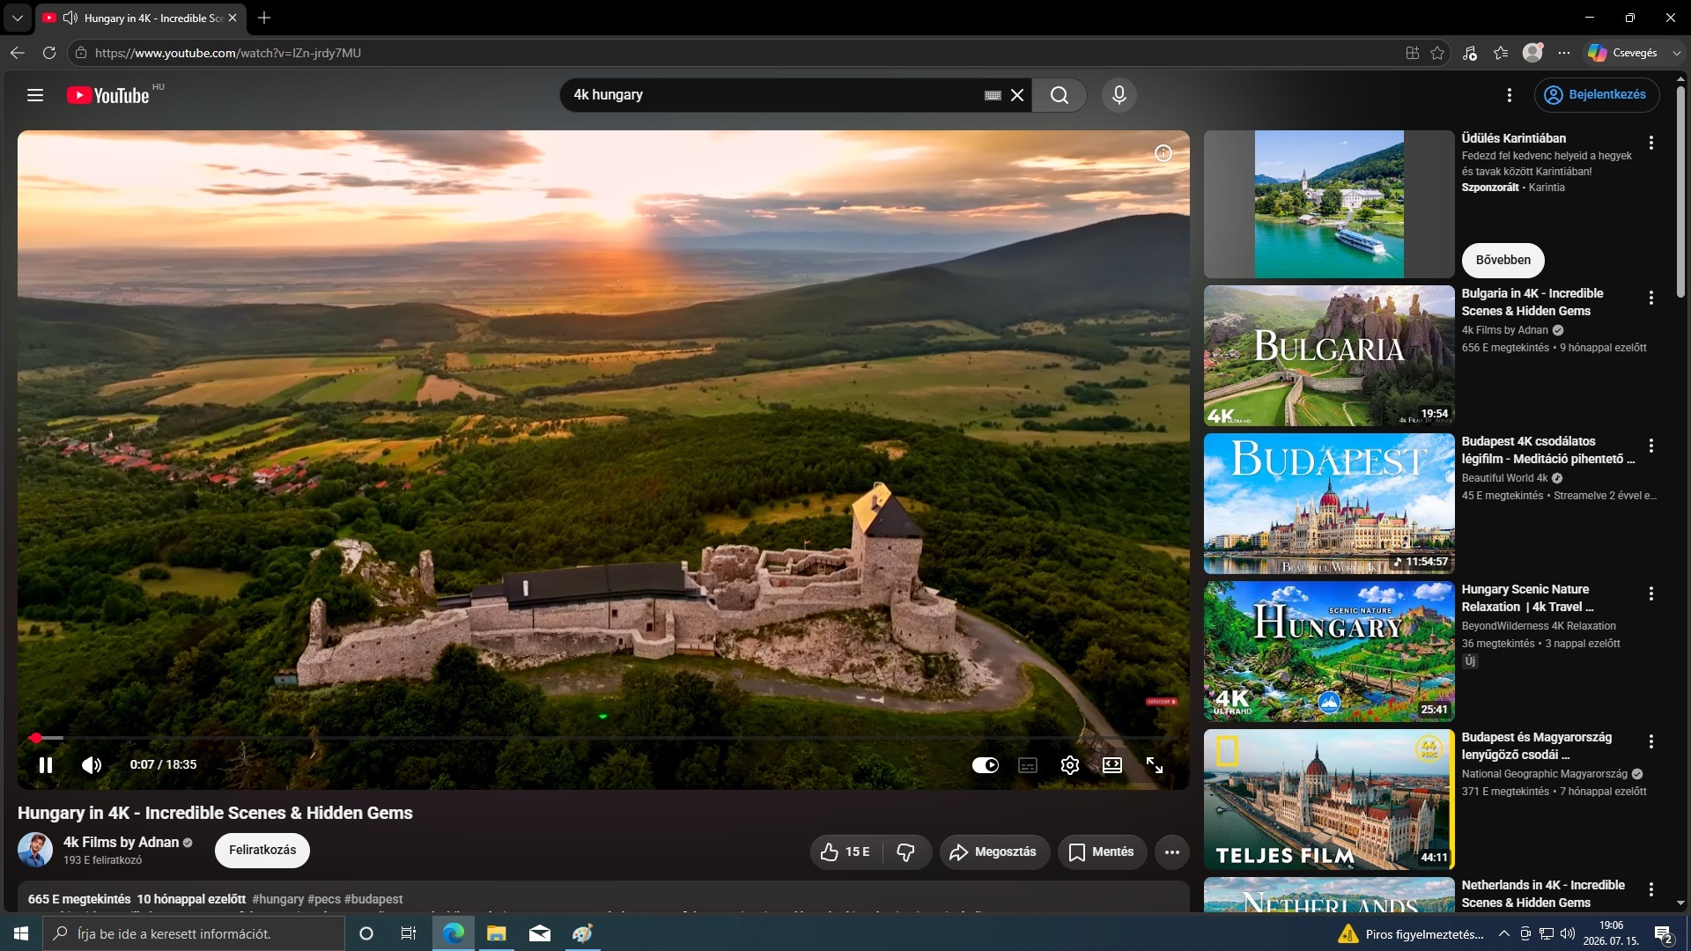Click the #budapest hashtag
Image resolution: width=1691 pixels, height=951 pixels.
coord(373,900)
